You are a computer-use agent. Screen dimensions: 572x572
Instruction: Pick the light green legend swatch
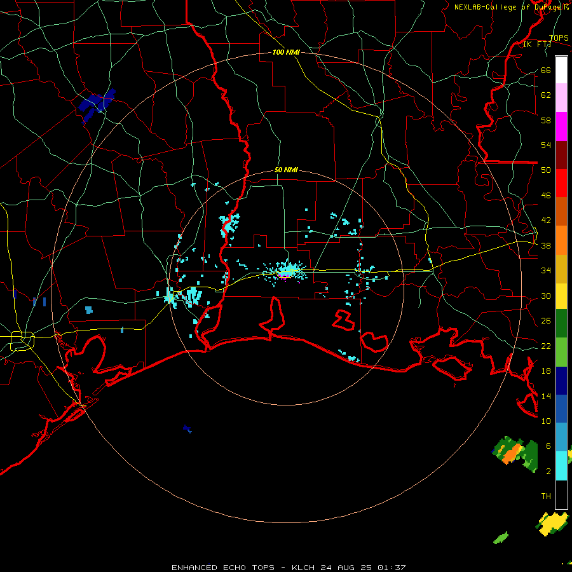(561, 352)
